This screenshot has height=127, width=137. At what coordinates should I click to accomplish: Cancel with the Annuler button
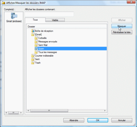[x=122, y=120]
